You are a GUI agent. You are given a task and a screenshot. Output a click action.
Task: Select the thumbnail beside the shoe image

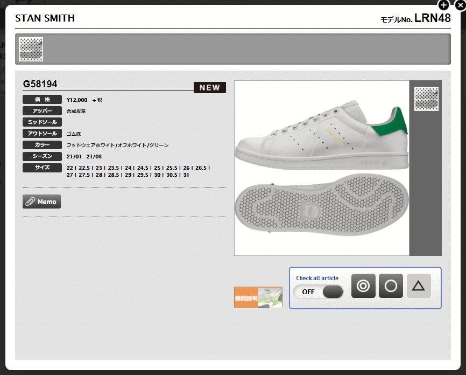[x=426, y=99]
